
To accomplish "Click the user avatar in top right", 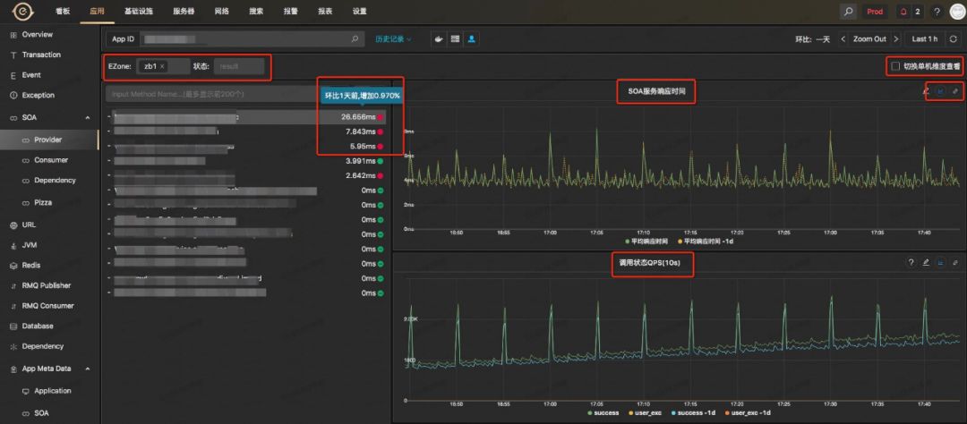I will (956, 12).
